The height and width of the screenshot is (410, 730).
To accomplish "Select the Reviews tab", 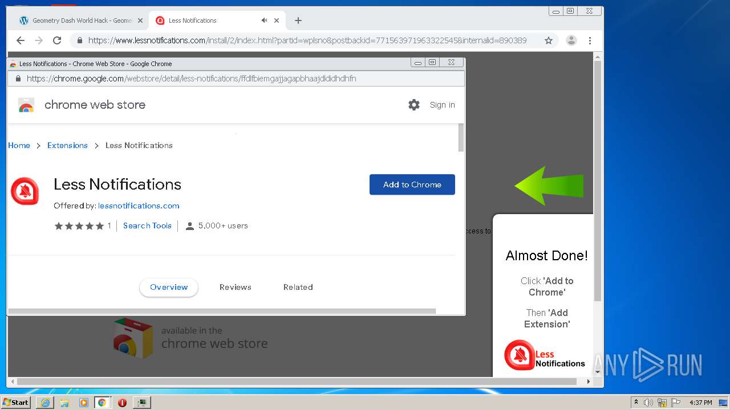I will point(236,287).
